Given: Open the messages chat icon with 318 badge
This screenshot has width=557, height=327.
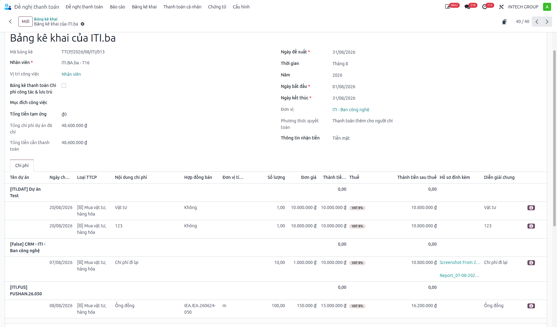Looking at the screenshot, I should (x=467, y=7).
